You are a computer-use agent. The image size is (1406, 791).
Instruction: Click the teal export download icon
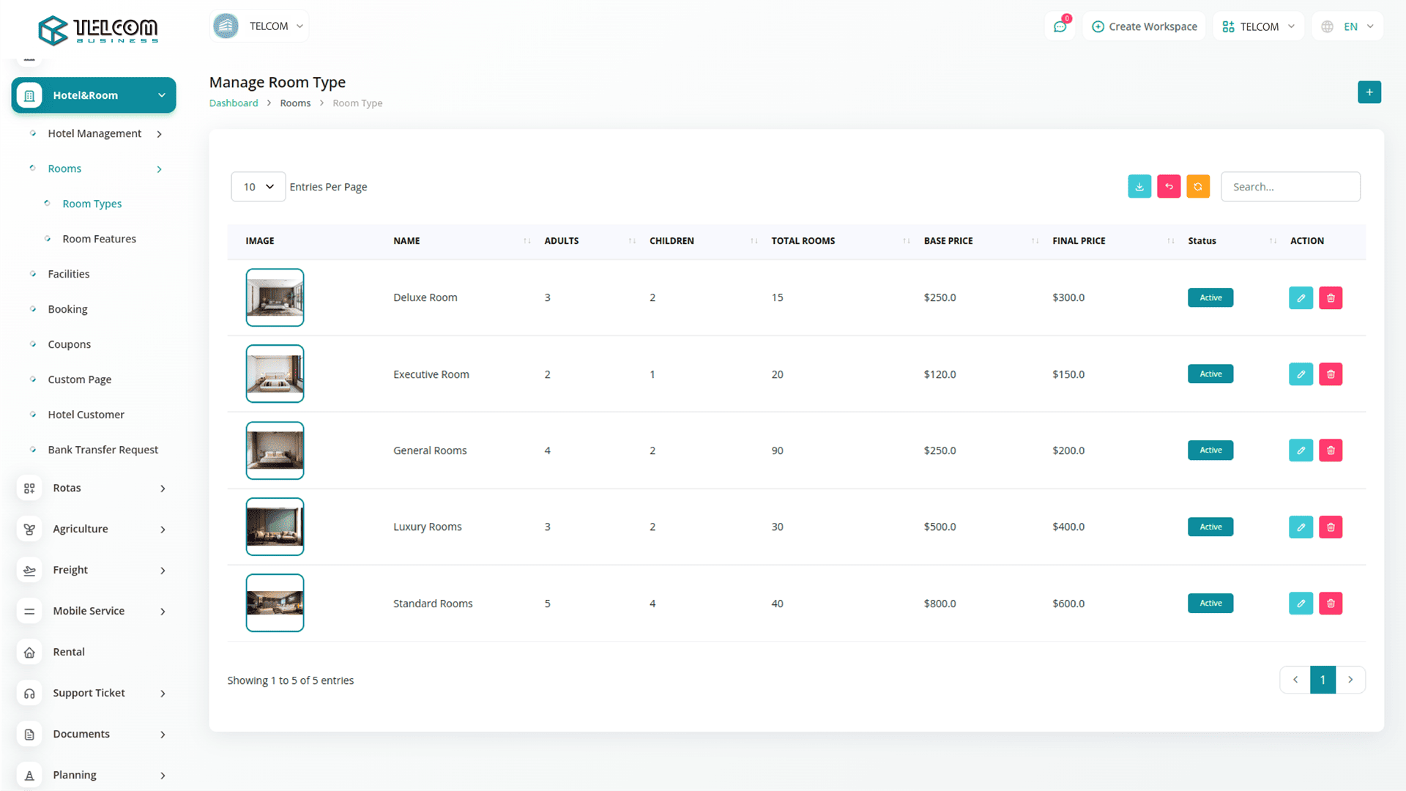point(1139,187)
